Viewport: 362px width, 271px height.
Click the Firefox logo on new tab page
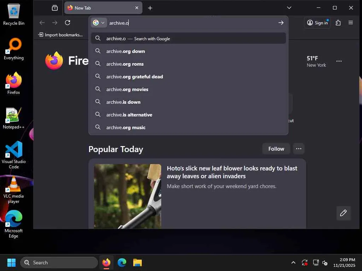tap(54, 60)
